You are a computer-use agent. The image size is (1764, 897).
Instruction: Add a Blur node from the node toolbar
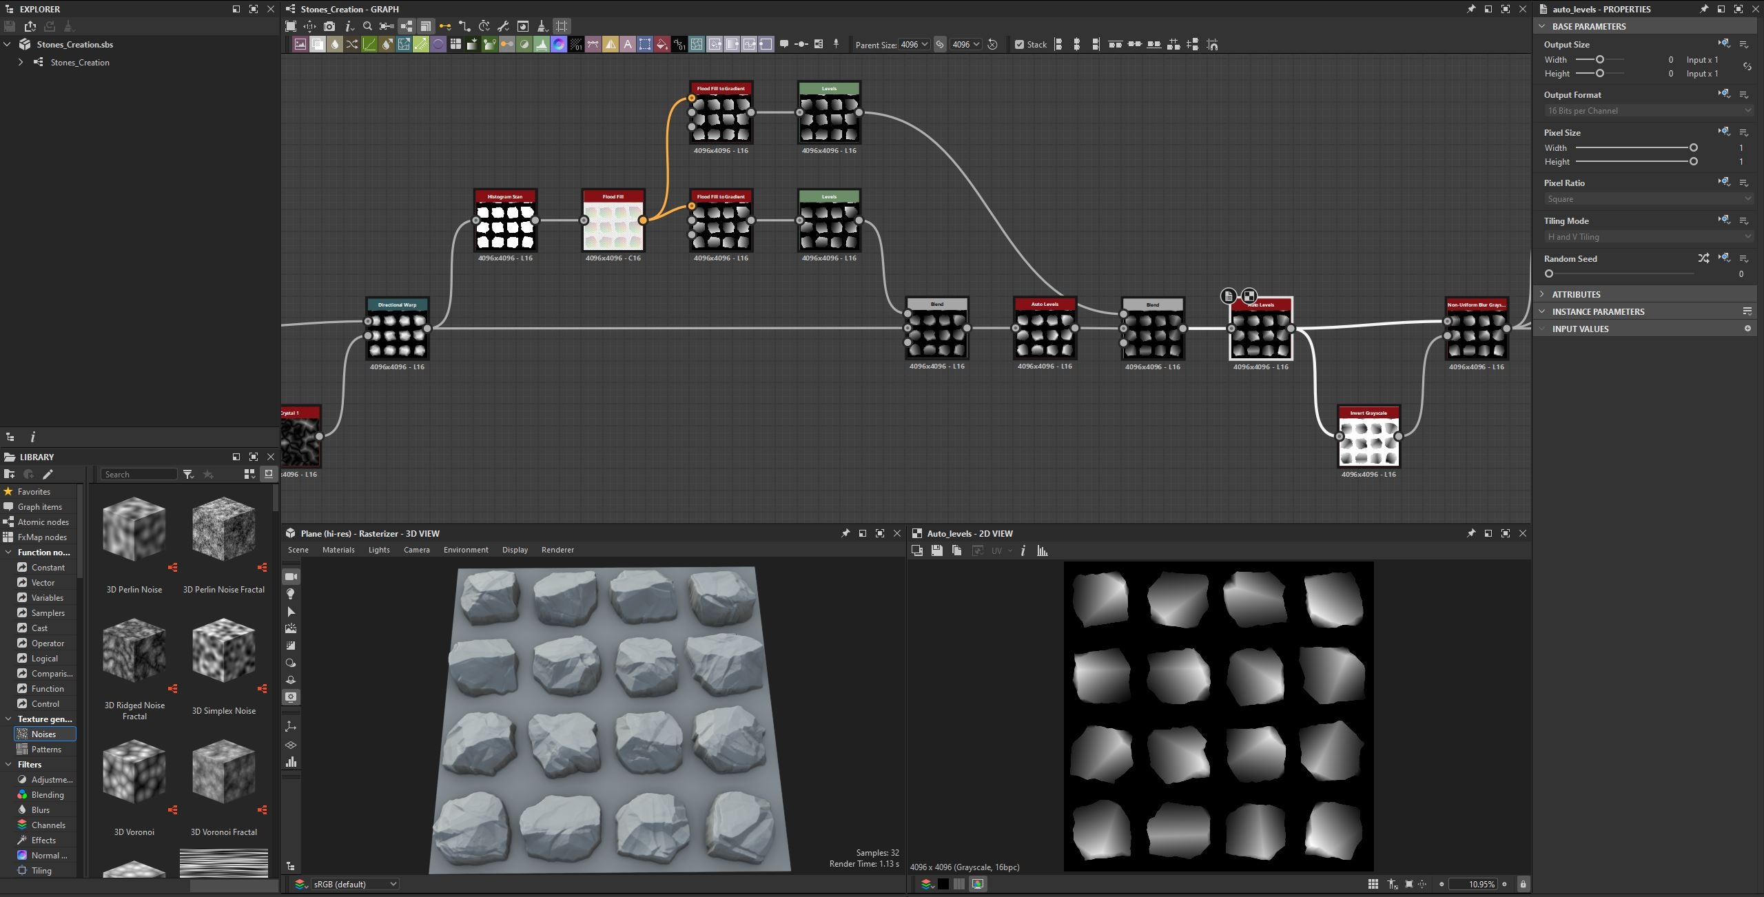click(335, 45)
